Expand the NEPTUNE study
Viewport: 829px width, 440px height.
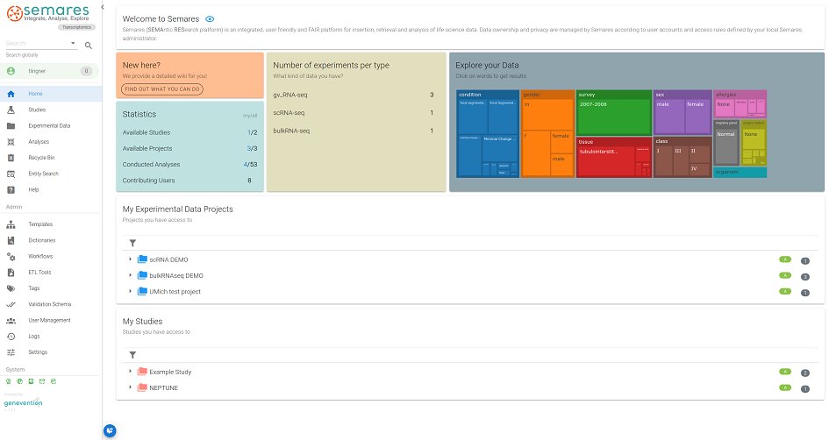tap(131, 387)
